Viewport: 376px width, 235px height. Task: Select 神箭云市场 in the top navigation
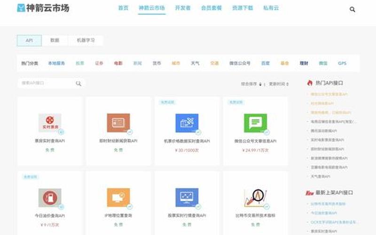point(152,8)
